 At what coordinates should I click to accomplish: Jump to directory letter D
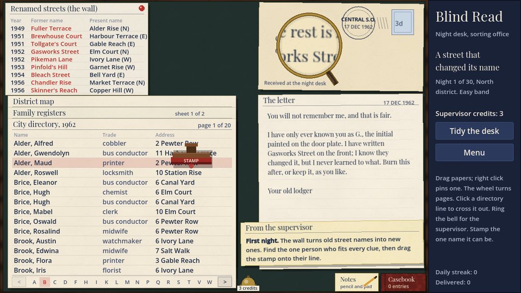(65, 282)
